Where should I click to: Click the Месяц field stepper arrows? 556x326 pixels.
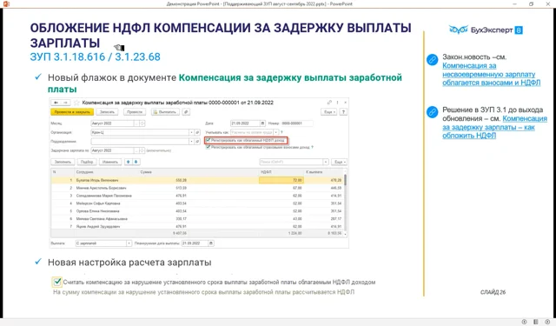click(x=142, y=123)
